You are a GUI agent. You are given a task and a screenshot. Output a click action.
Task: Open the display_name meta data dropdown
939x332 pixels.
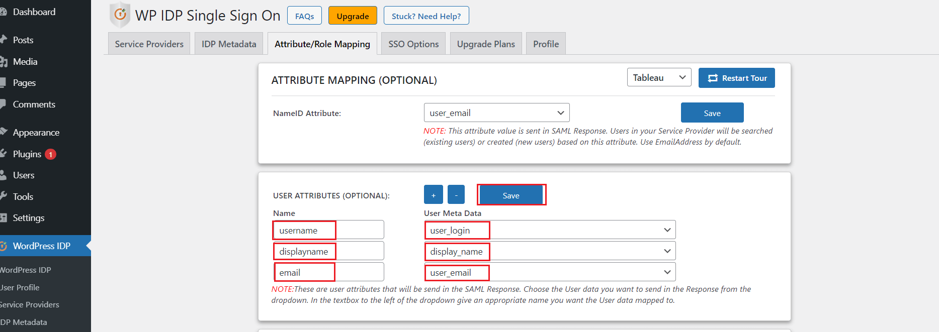pos(550,251)
